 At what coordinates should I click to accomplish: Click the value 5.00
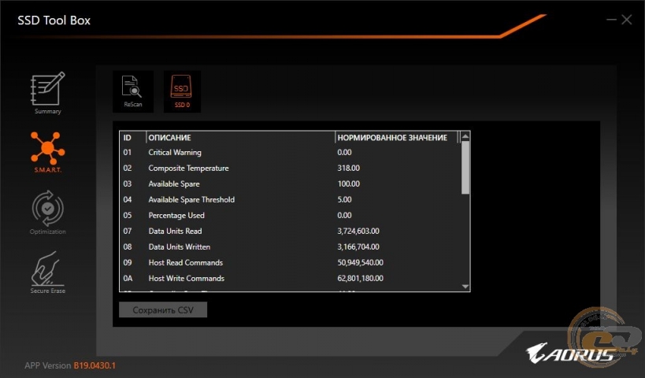click(x=344, y=199)
